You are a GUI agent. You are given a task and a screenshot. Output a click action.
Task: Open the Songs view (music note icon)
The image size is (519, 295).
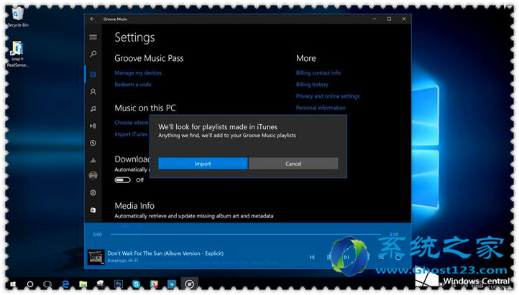[x=93, y=108]
